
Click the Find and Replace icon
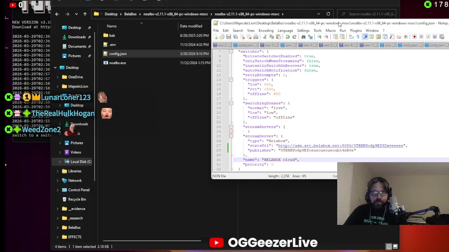point(310,37)
